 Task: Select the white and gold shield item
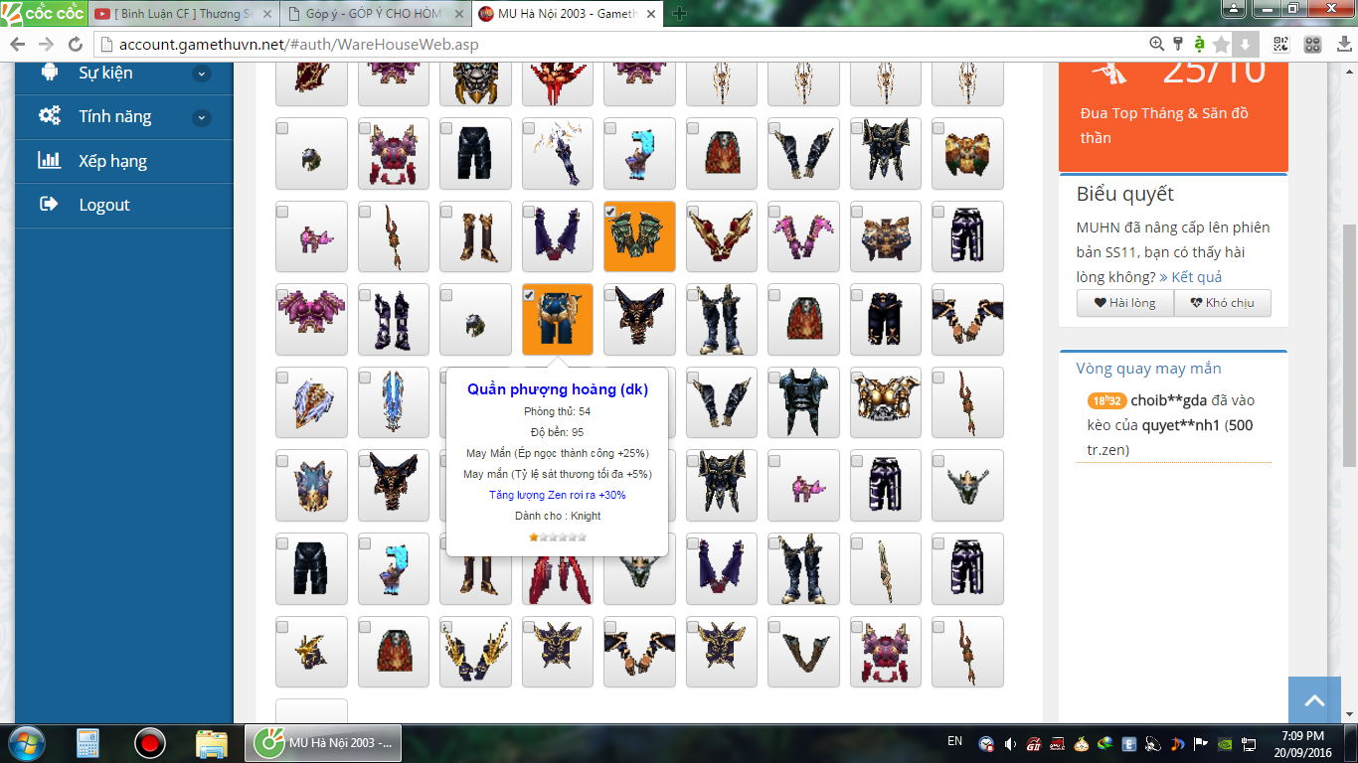[311, 402]
